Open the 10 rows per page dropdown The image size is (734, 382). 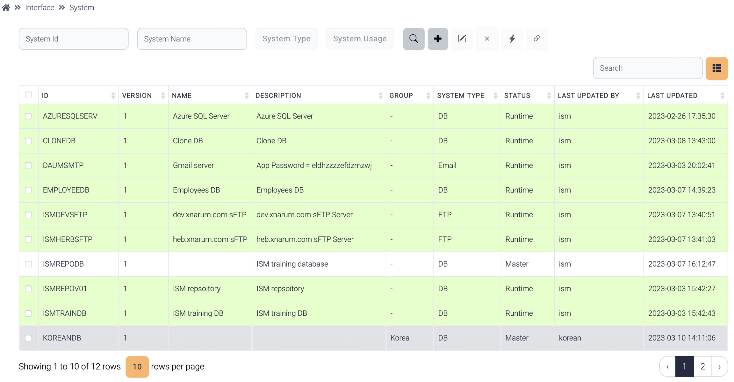point(137,367)
